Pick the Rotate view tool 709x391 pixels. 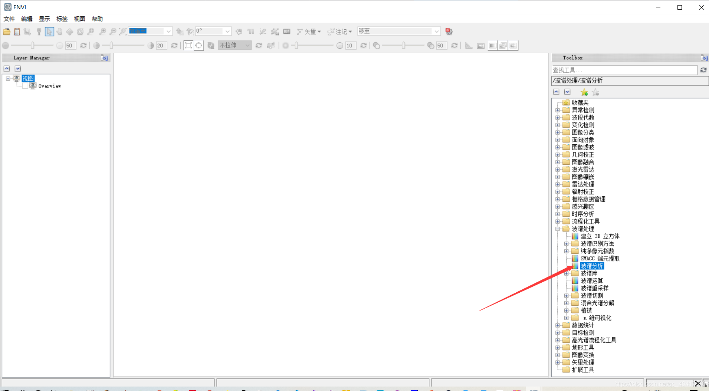80,32
